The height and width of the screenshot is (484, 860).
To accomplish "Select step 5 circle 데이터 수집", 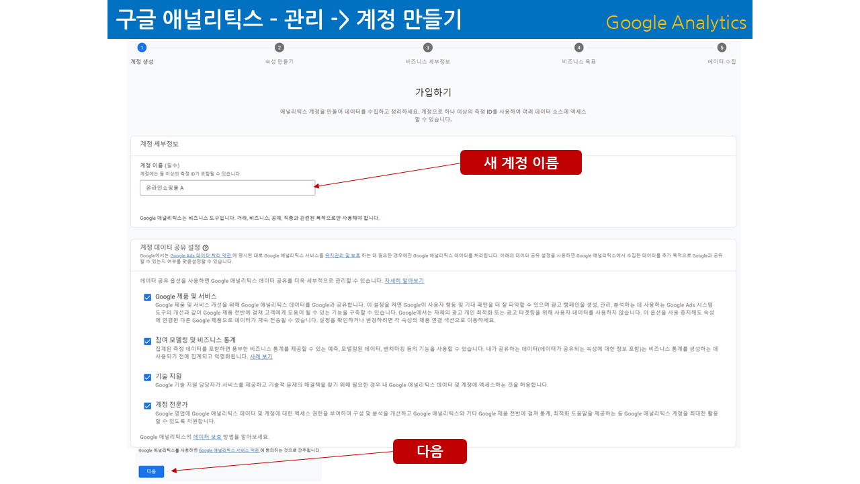I will pos(722,48).
